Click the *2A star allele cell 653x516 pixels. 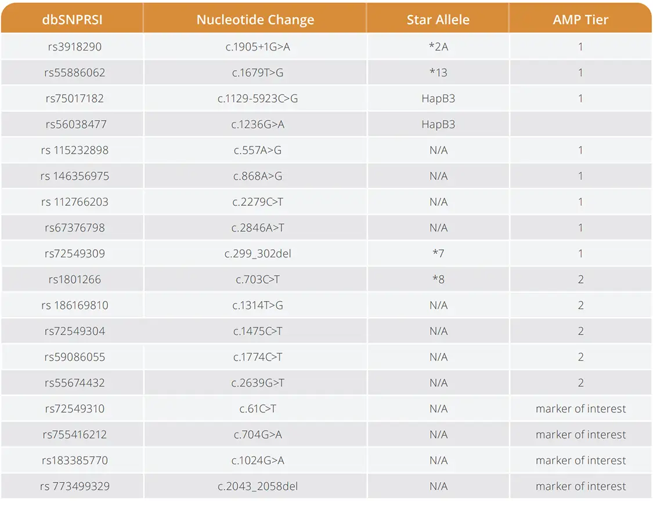438,46
